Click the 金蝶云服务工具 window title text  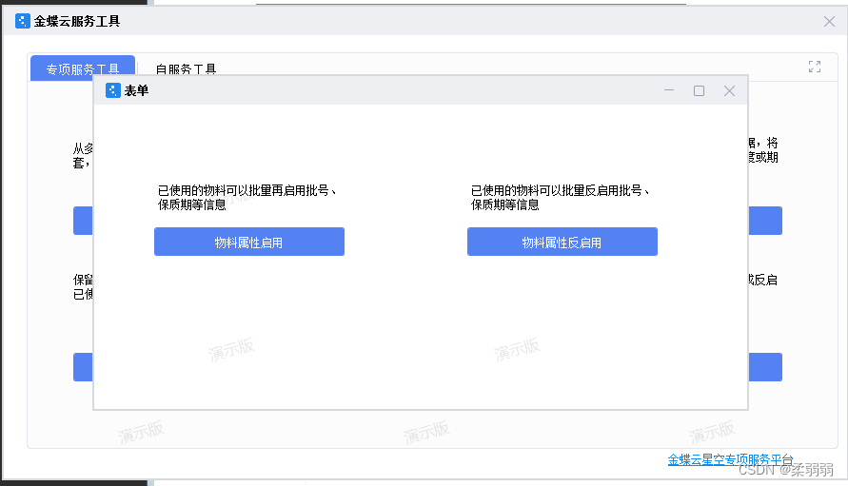click(x=77, y=21)
